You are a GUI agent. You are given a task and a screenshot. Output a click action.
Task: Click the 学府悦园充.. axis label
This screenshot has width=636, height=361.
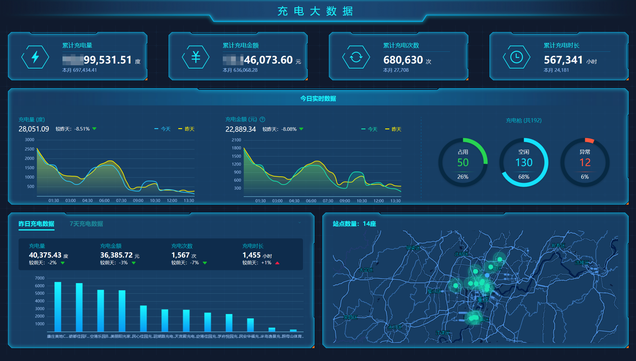[x=228, y=336]
